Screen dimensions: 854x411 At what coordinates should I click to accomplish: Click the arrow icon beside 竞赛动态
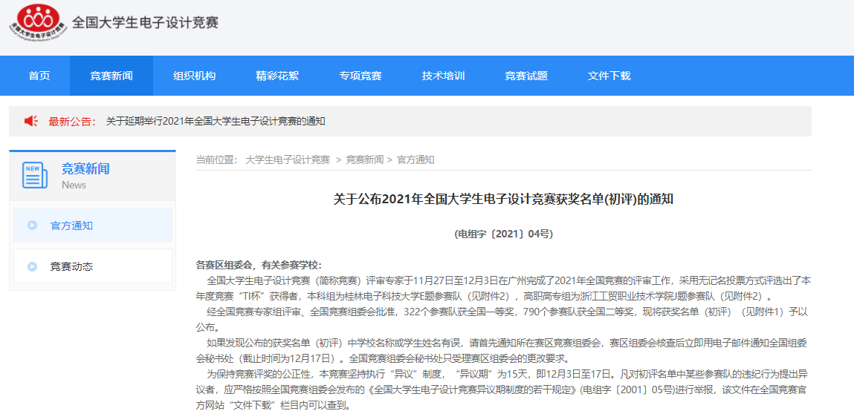click(x=32, y=266)
